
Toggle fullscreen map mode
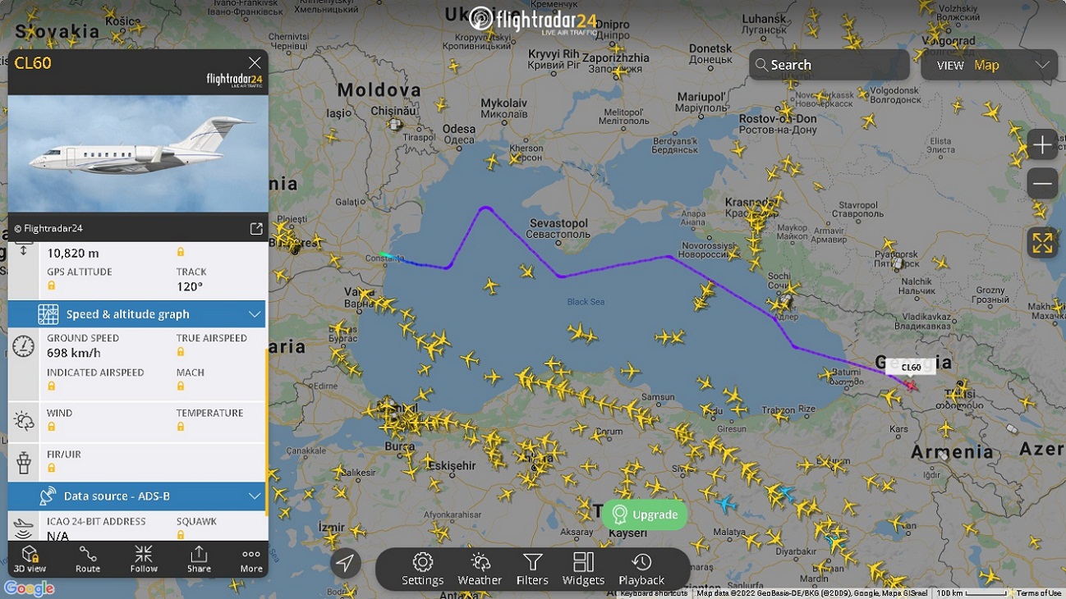pos(1042,243)
